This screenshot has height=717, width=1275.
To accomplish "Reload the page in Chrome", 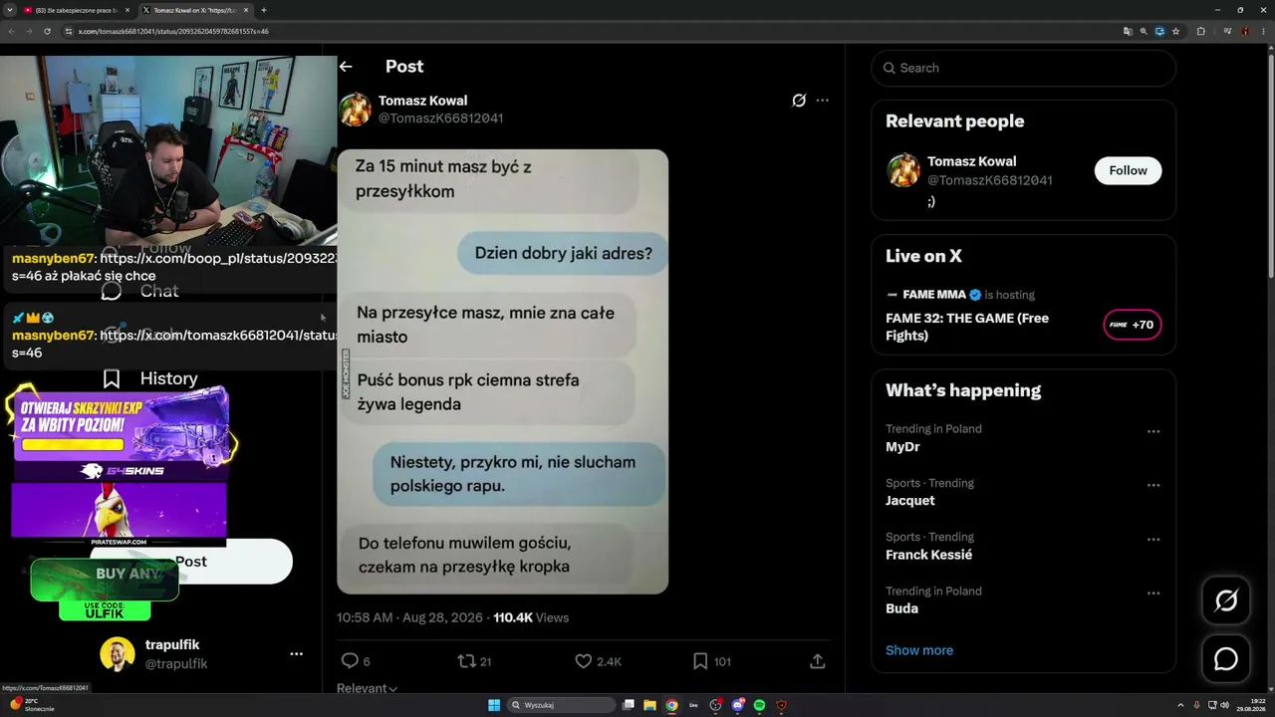I will (47, 31).
